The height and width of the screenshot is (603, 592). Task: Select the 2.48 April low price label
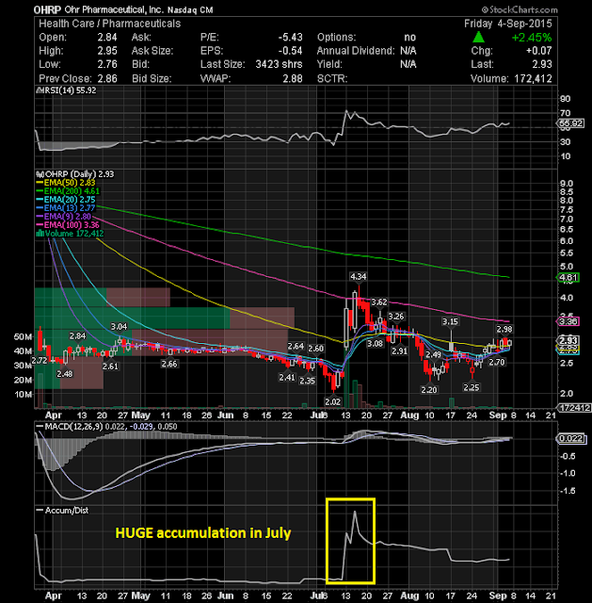click(65, 374)
